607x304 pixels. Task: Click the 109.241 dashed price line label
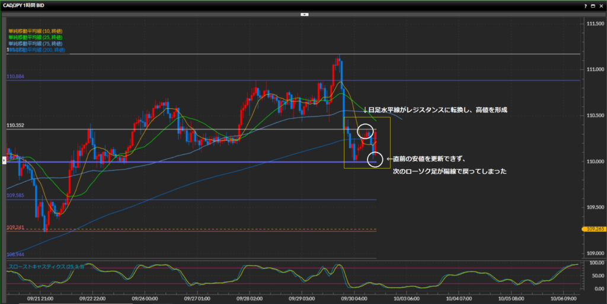(16, 227)
